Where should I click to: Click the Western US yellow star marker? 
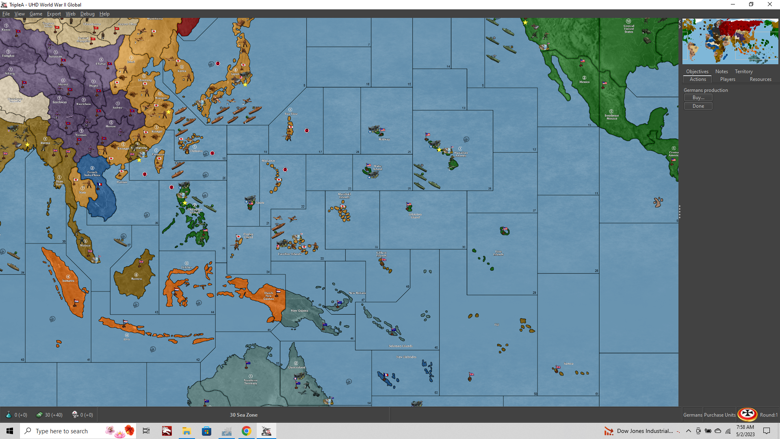click(525, 22)
